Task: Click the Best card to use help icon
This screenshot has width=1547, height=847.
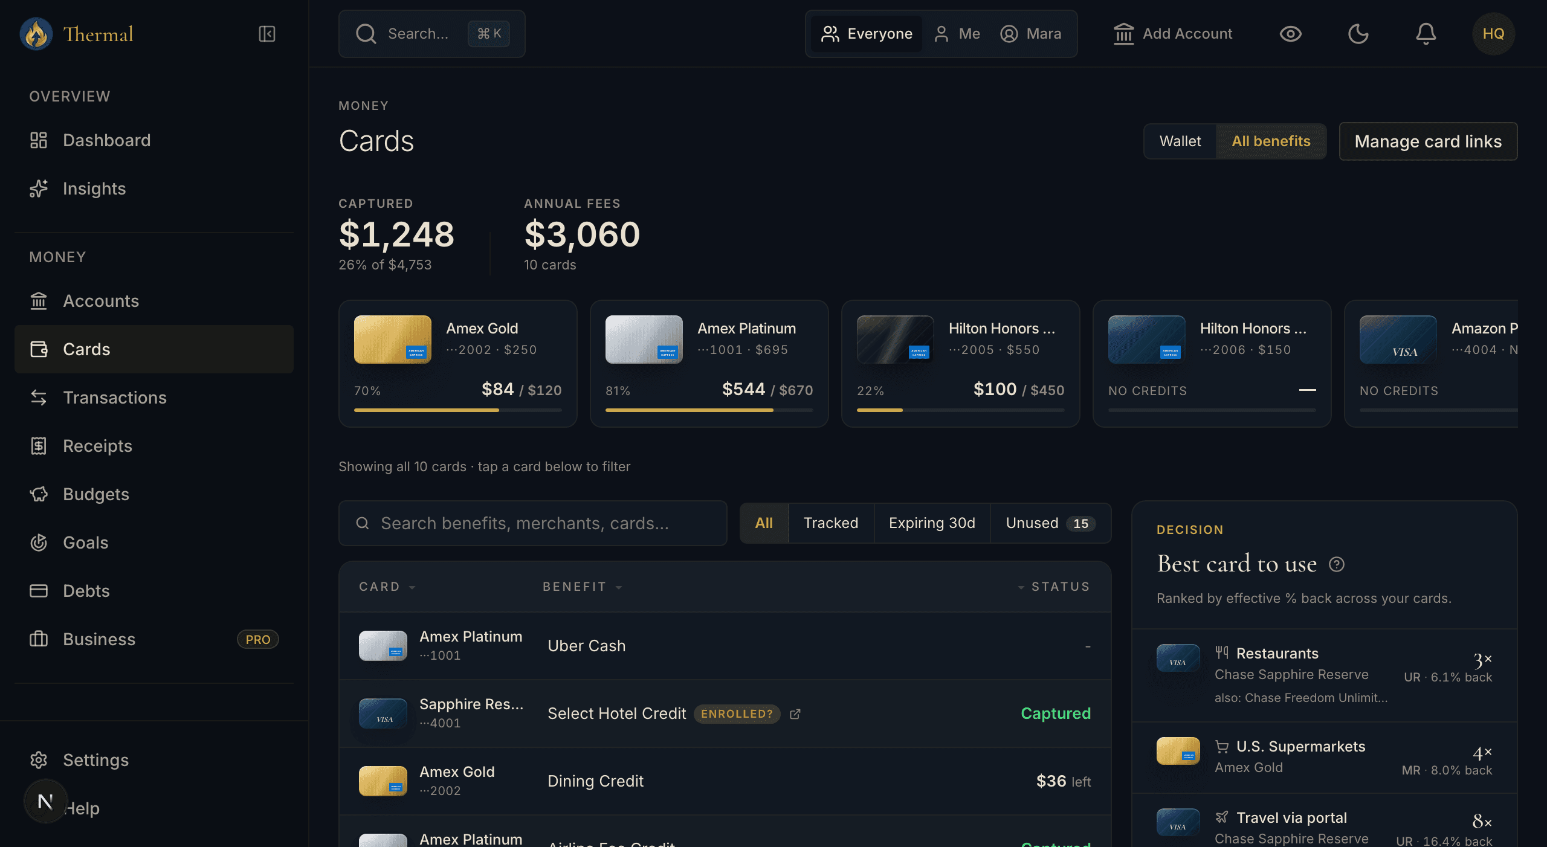Action: [x=1337, y=564]
